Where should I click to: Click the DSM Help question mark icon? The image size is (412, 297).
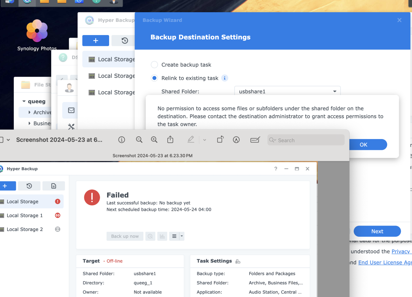click(63, 58)
